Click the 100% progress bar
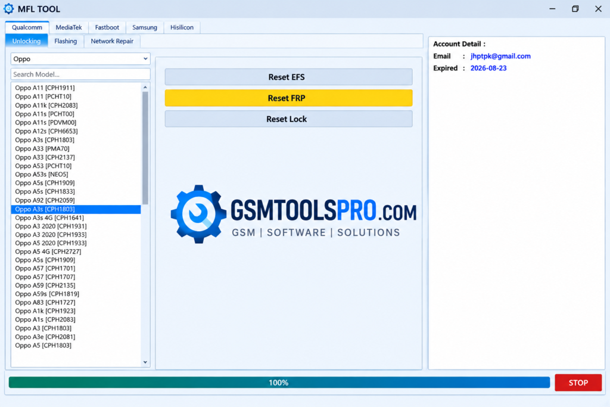The width and height of the screenshot is (610, 407). [279, 383]
